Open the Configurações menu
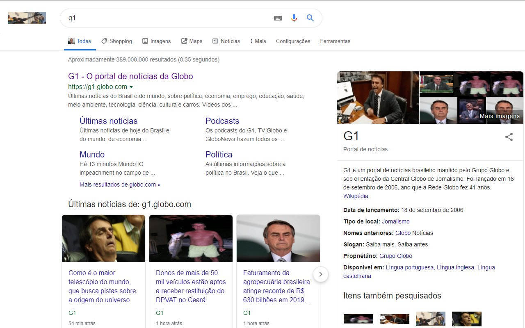This screenshot has height=328, width=525. coord(293,41)
